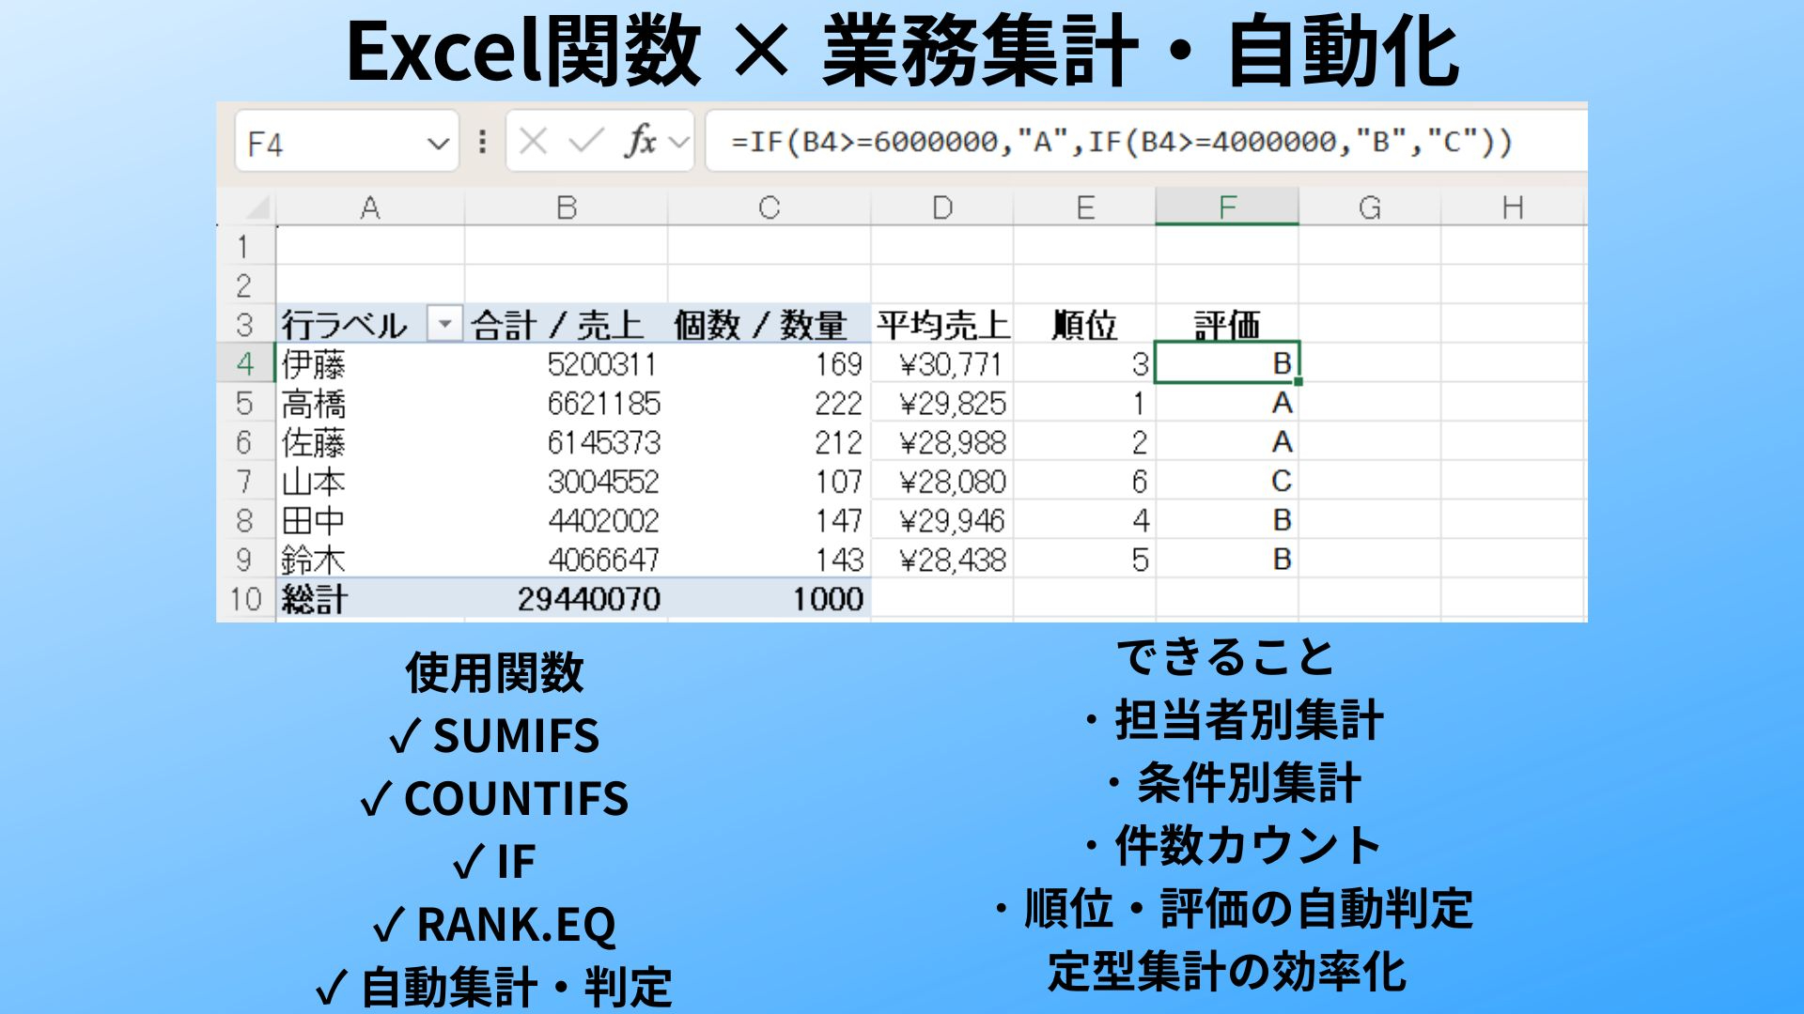The width and height of the screenshot is (1804, 1014).
Task: Click the 個数 / 数量 header cell
Action: point(770,325)
